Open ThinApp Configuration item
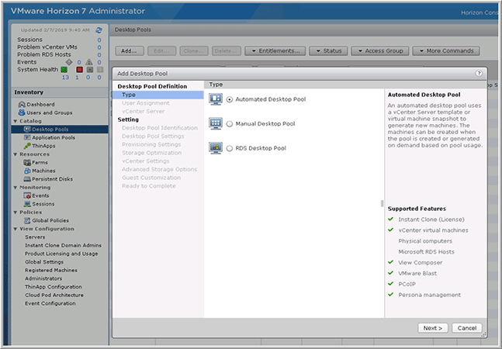The image size is (502, 349). click(54, 287)
